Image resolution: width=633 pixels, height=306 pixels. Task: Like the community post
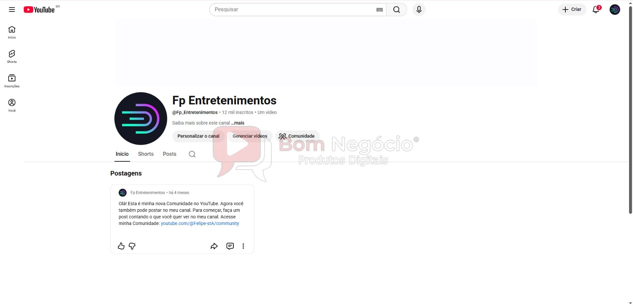click(121, 246)
